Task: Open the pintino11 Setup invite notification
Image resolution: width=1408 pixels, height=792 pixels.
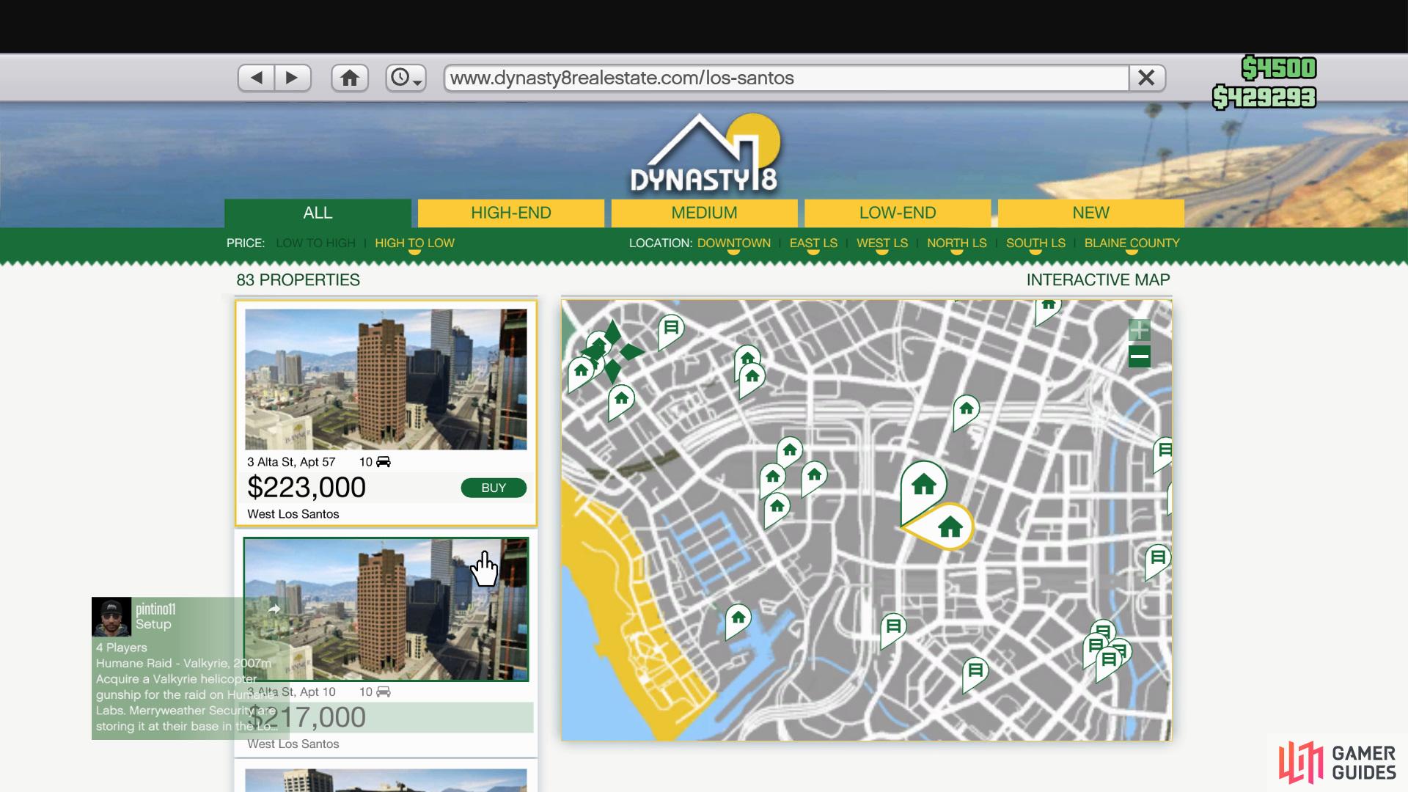Action: [x=191, y=668]
